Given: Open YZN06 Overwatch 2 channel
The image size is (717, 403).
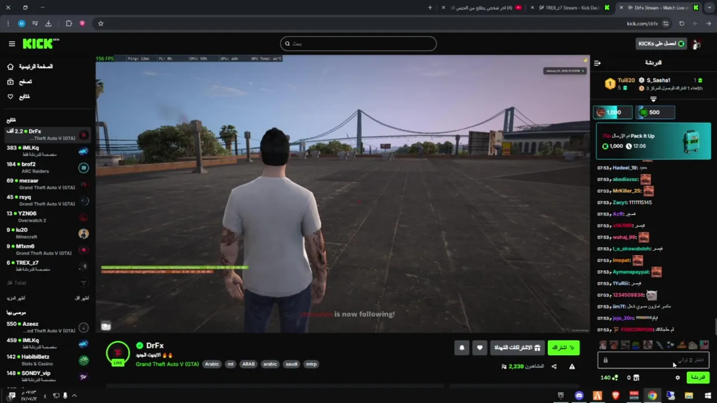Looking at the screenshot, I should [x=47, y=217].
